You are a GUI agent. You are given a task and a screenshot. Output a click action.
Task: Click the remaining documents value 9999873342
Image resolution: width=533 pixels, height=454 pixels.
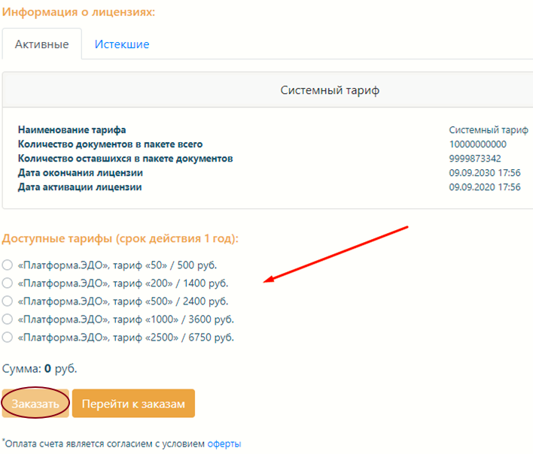(474, 159)
